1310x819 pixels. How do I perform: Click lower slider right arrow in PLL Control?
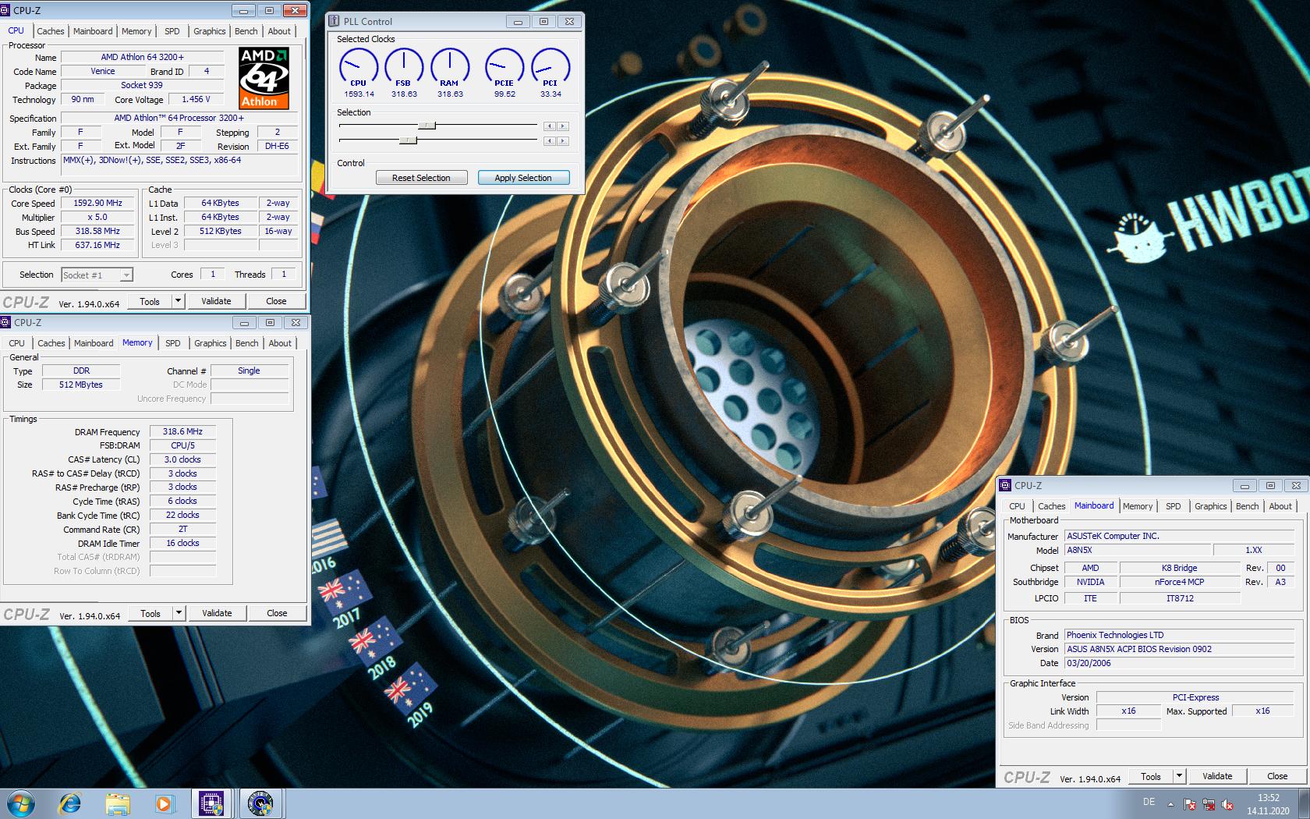(563, 140)
